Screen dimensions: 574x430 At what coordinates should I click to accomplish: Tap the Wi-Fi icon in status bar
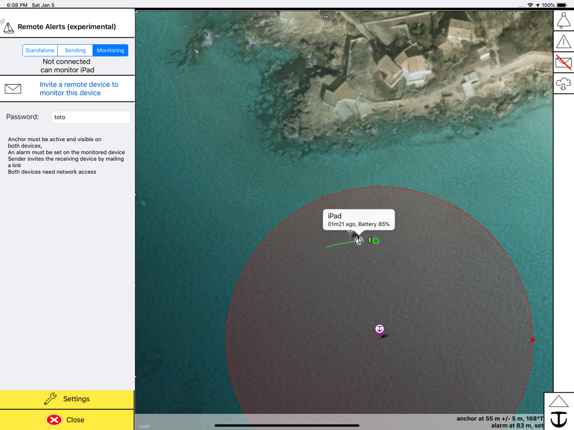pos(530,5)
